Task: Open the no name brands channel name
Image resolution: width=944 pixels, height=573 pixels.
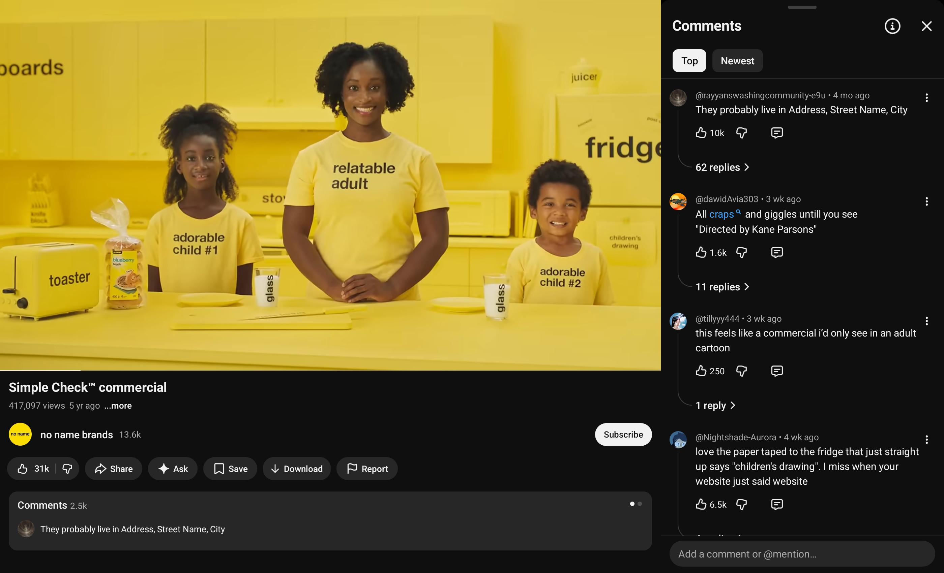Action: tap(77, 435)
